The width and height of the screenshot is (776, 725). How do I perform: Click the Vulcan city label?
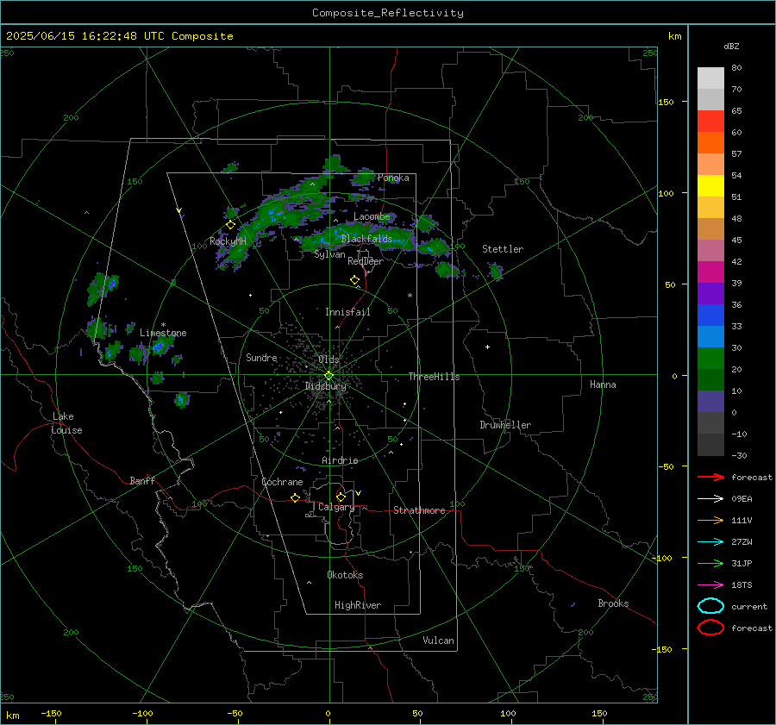click(x=438, y=641)
